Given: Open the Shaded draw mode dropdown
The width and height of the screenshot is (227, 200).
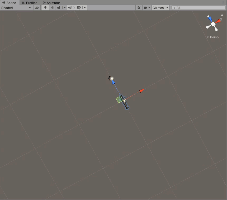Looking at the screenshot, I should 16,8.
